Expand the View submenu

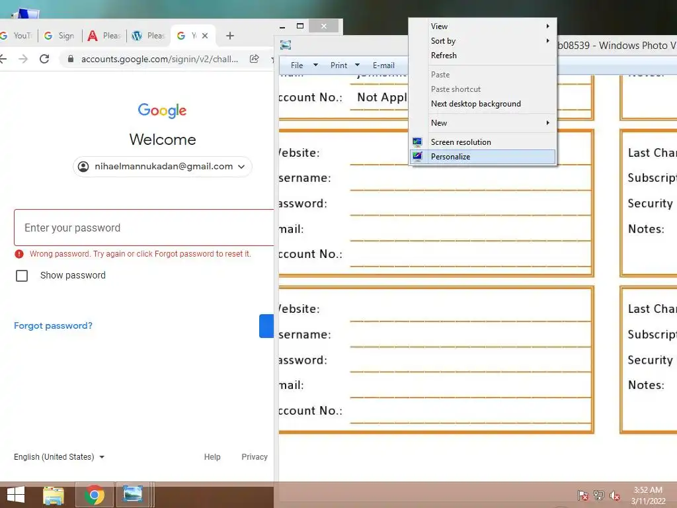click(483, 26)
